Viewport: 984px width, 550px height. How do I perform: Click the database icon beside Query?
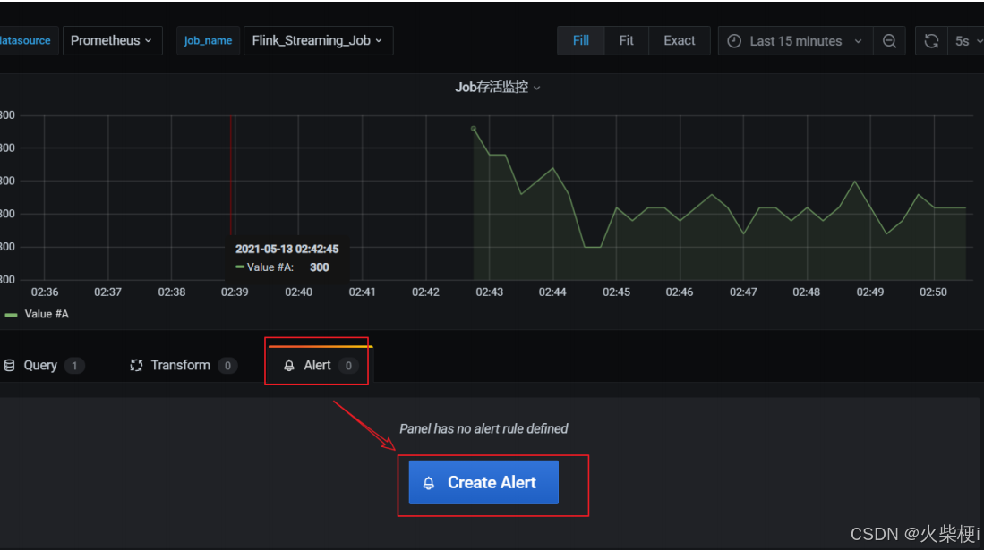pos(10,365)
